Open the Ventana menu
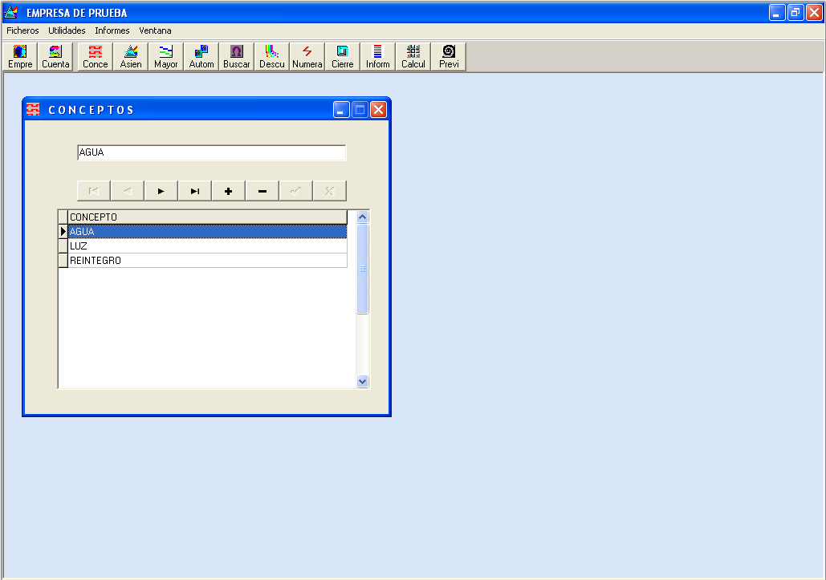 pos(156,30)
